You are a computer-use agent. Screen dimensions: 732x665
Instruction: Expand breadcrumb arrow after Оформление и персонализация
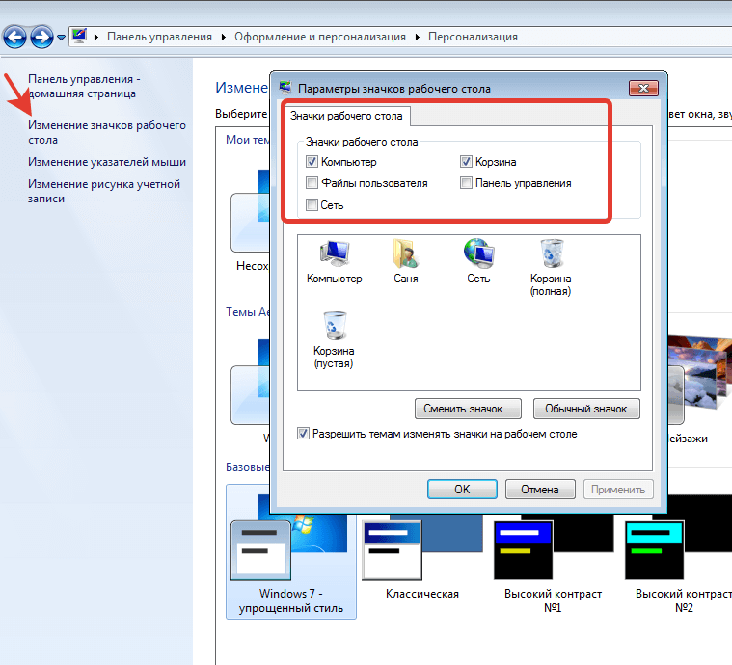pos(418,37)
